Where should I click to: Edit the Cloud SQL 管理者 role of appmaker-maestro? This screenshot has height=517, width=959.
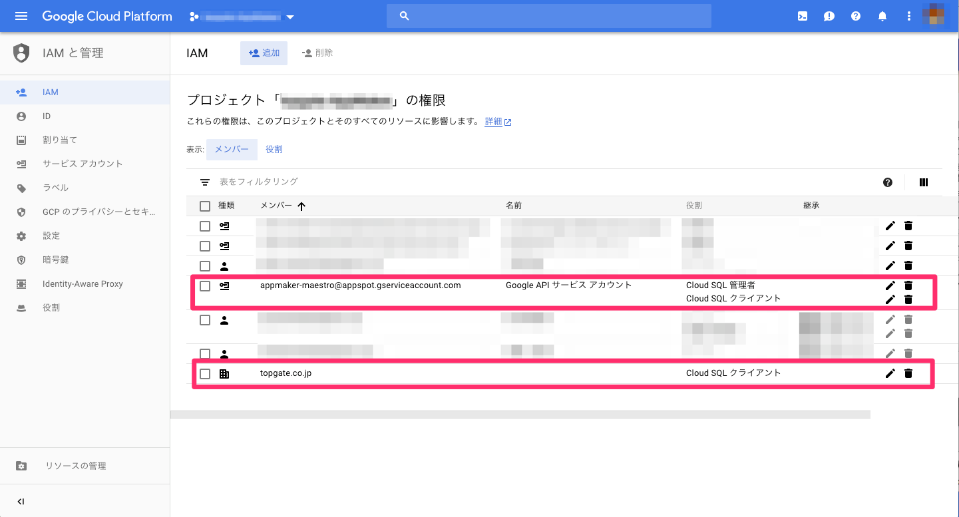(890, 285)
